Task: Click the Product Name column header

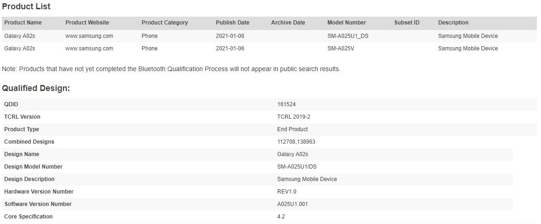Action: click(x=23, y=23)
